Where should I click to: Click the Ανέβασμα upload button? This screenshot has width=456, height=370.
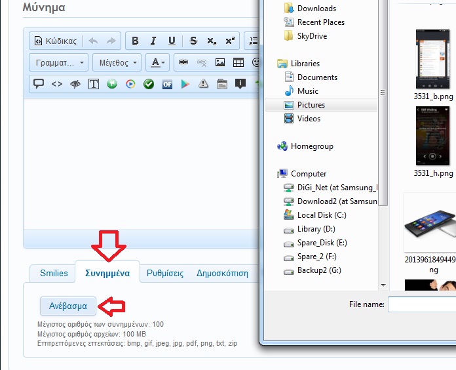(x=68, y=306)
